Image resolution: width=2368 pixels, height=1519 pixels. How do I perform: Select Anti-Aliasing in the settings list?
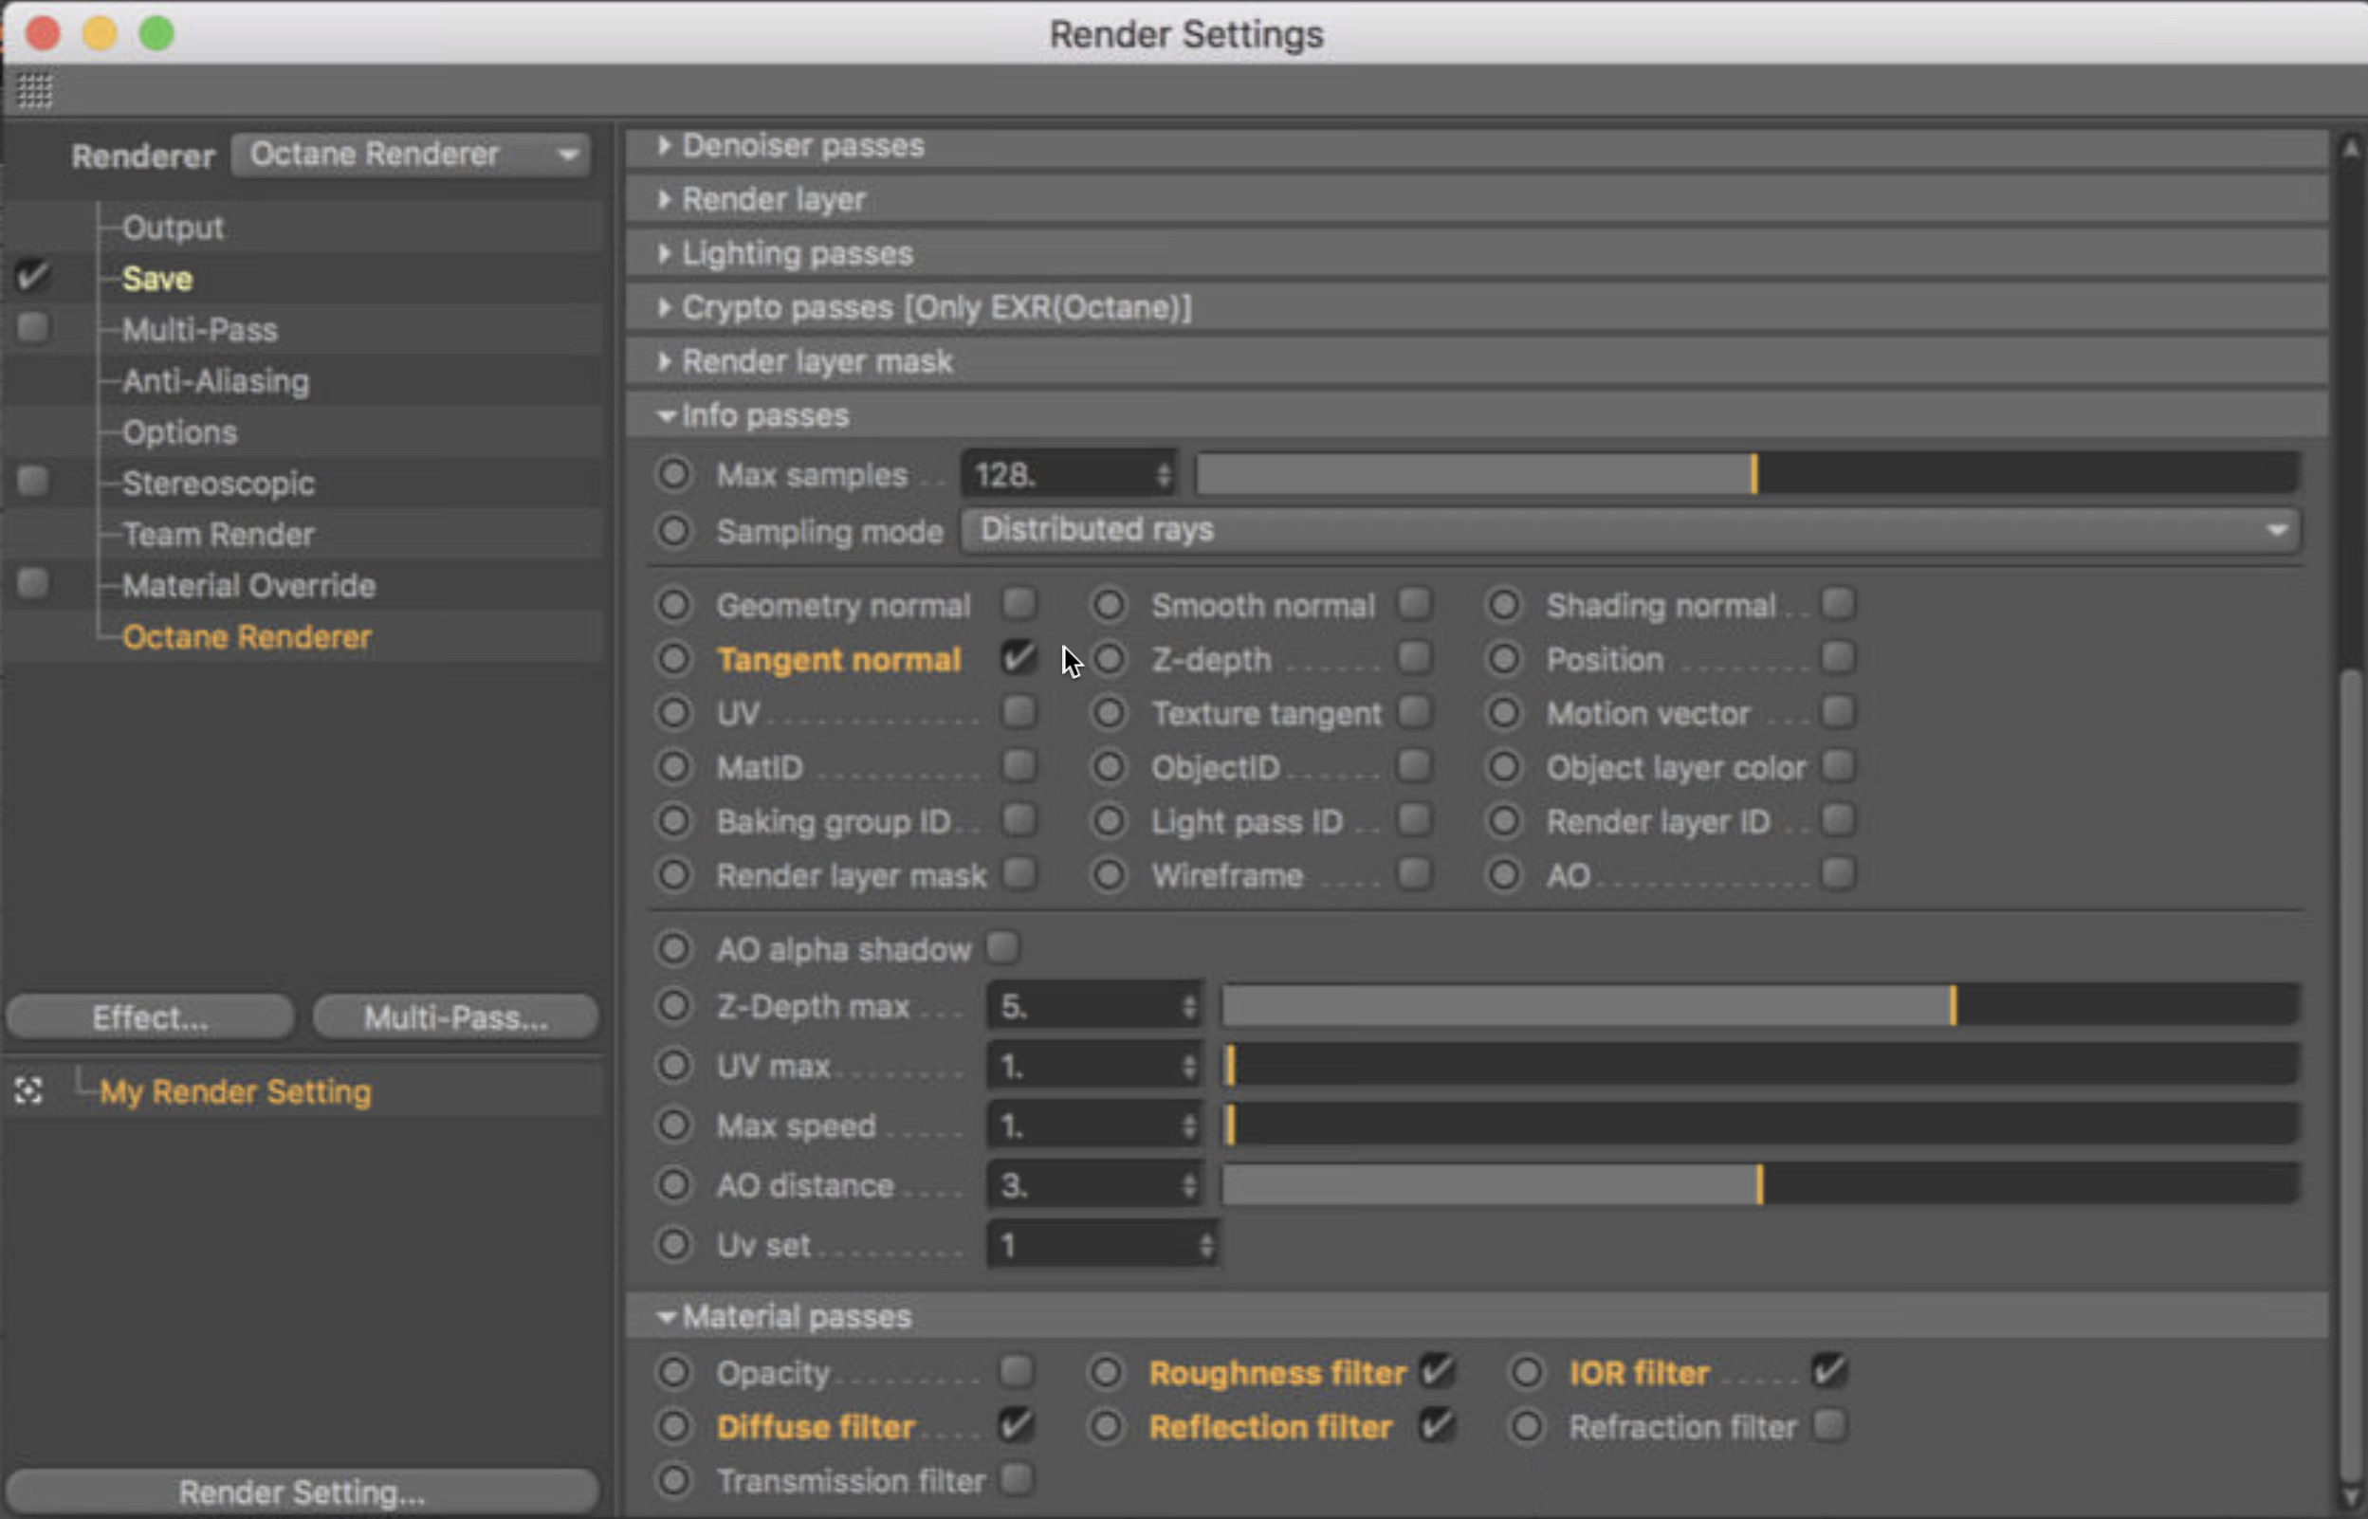coord(215,381)
